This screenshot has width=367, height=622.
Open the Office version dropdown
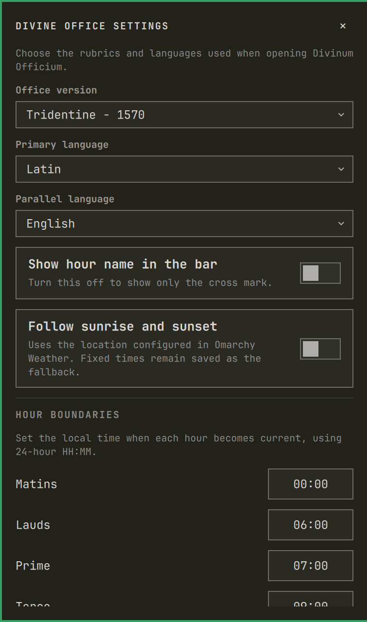(x=184, y=115)
